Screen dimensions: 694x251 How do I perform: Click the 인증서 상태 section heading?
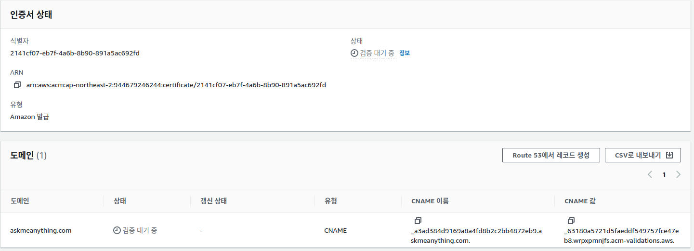coord(31,14)
